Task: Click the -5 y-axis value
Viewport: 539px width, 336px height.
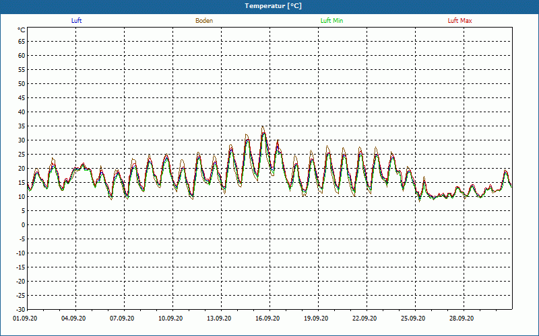Action: coord(22,239)
